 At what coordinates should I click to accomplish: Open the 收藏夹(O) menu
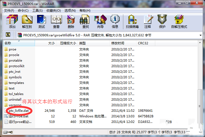pyautogui.click(x=53, y=11)
